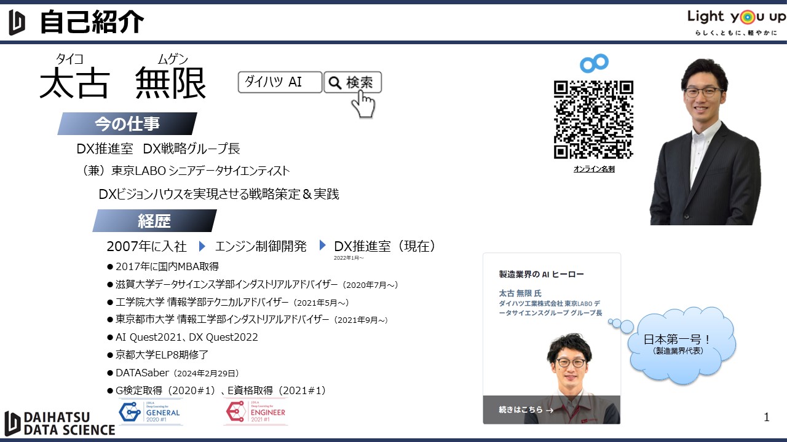Click the E資格取得（2021#1） text

pos(277,390)
